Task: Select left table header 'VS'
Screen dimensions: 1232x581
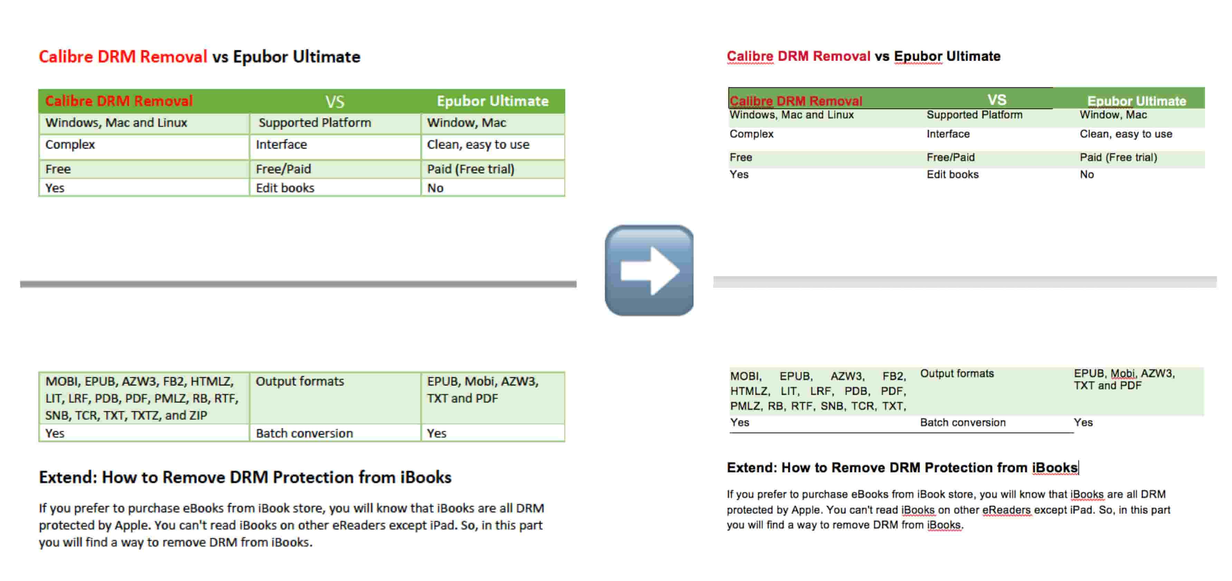Action: (x=335, y=101)
